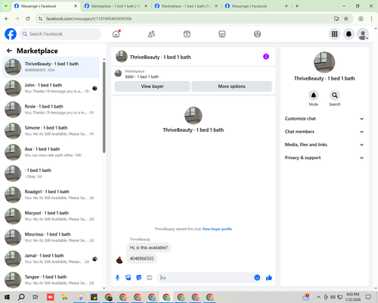The image size is (378, 303).
Task: Click the View buyer button
Action: 152,86
